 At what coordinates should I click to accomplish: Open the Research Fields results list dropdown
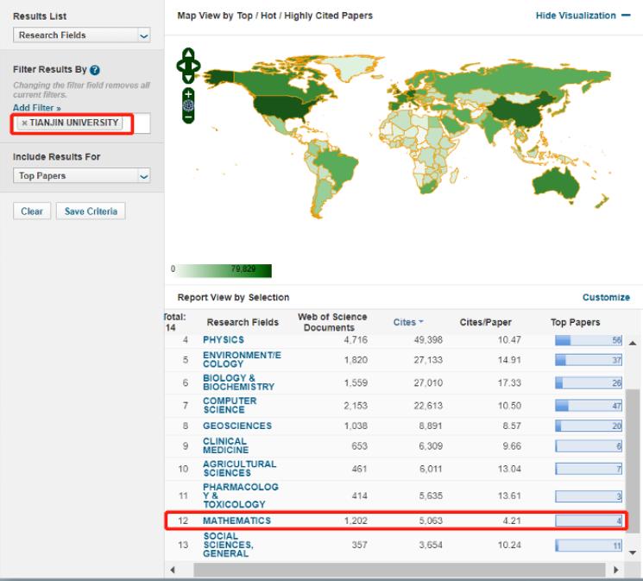point(82,35)
